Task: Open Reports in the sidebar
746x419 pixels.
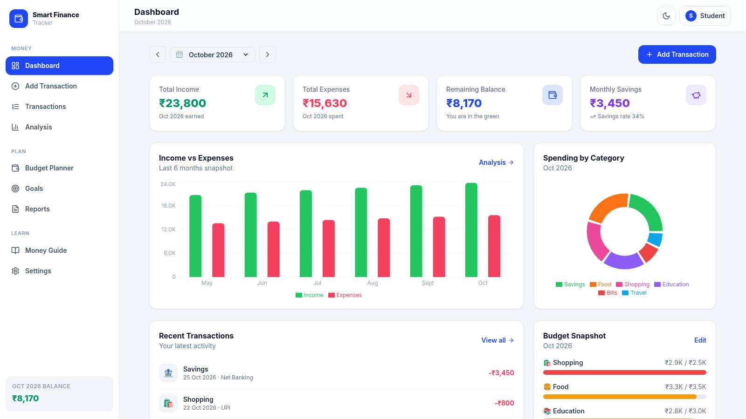Action: click(59, 209)
